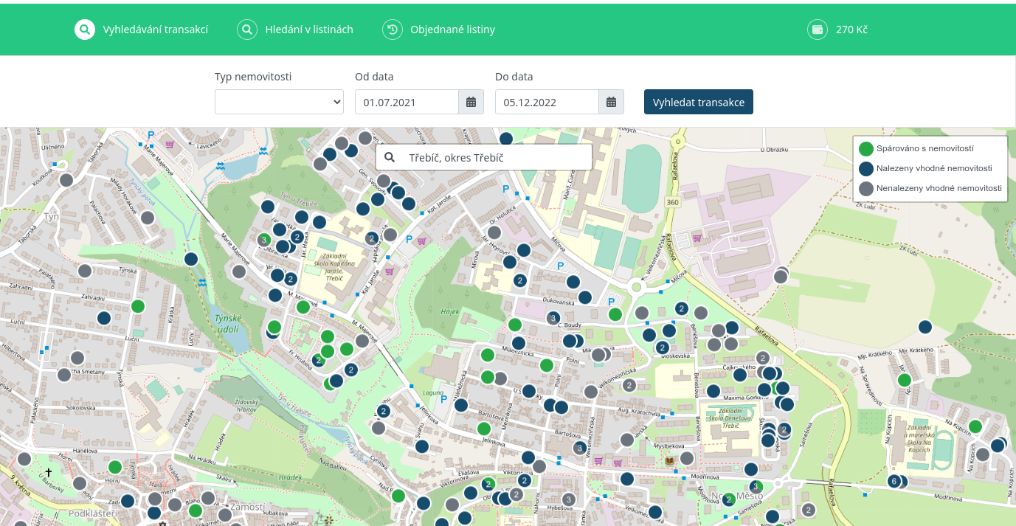This screenshot has width=1016, height=526.
Task: Click the wallet icon showing 270 Kč
Action: pyautogui.click(x=818, y=30)
